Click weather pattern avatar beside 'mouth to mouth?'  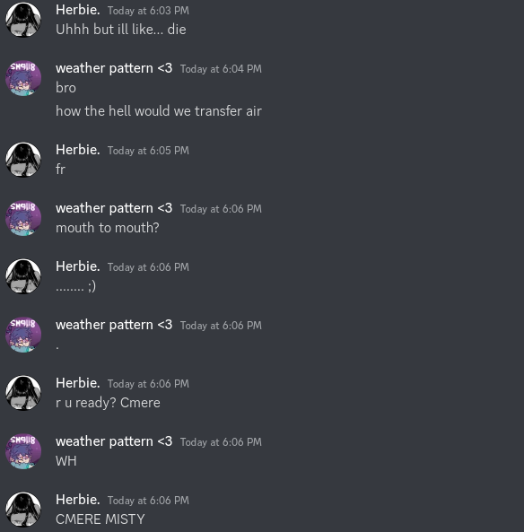point(23,218)
